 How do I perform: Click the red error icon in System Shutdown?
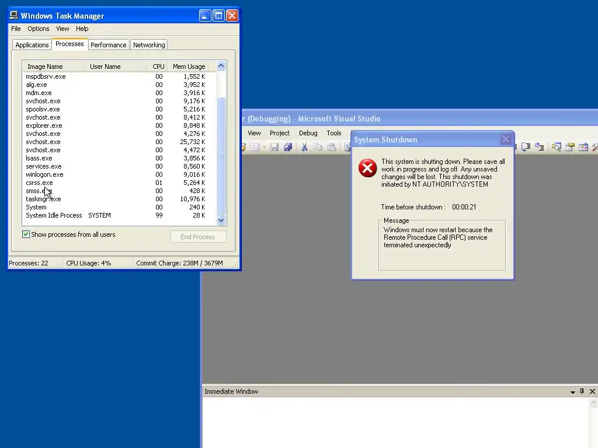pyautogui.click(x=368, y=168)
